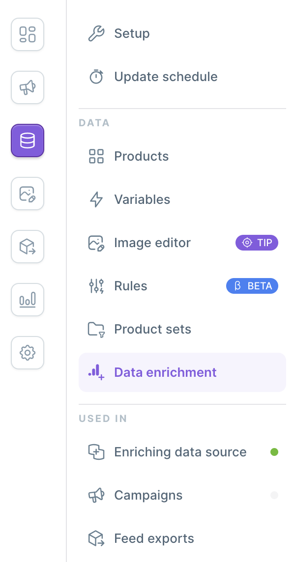The width and height of the screenshot is (294, 562).
Task: Select Data enrichment in the navigation
Action: (x=165, y=372)
